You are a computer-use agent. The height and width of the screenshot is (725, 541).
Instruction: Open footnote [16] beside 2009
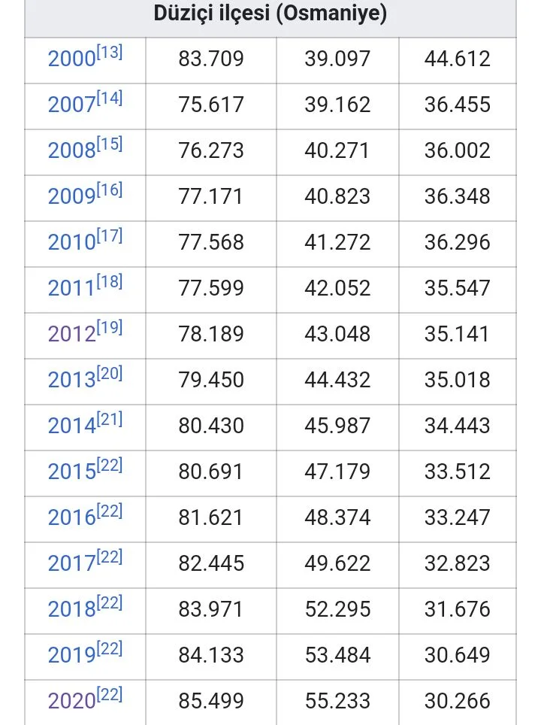point(109,190)
